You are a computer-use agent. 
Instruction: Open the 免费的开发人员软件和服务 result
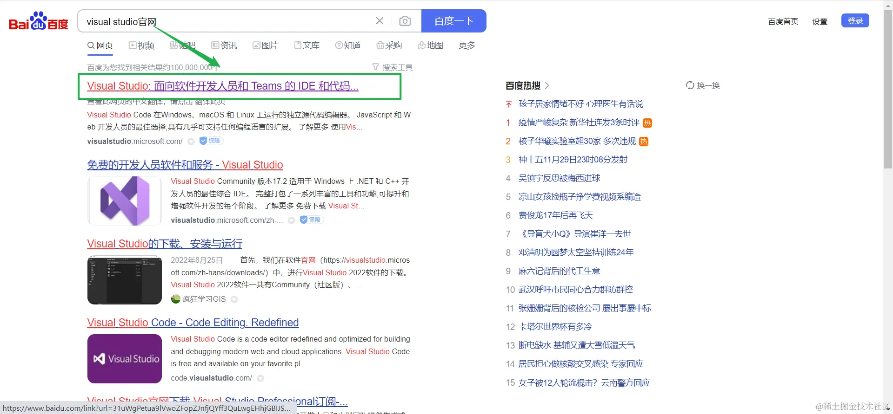point(185,165)
